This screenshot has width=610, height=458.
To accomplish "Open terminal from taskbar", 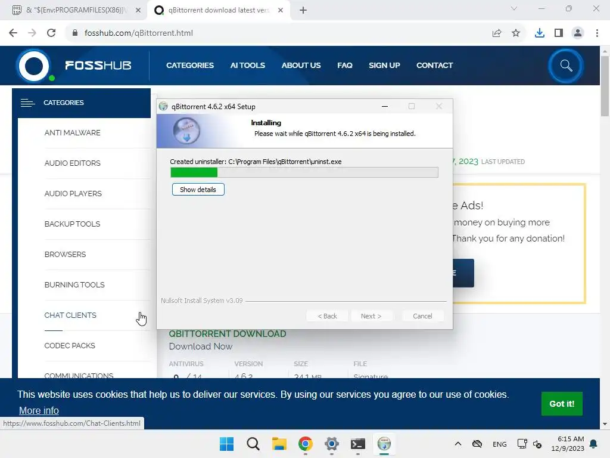I will [x=358, y=444].
